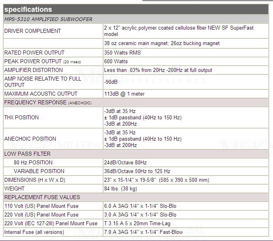Select the '84 lbs. (38 kg)' value
This screenshot has height=241, width=273.
120,189
